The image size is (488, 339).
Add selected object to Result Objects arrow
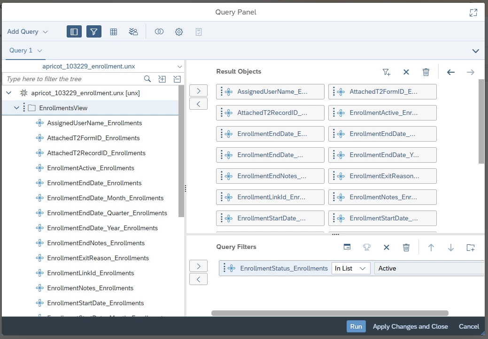tap(198, 91)
